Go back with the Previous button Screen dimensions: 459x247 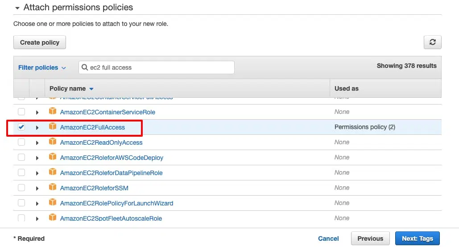pyautogui.click(x=370, y=239)
